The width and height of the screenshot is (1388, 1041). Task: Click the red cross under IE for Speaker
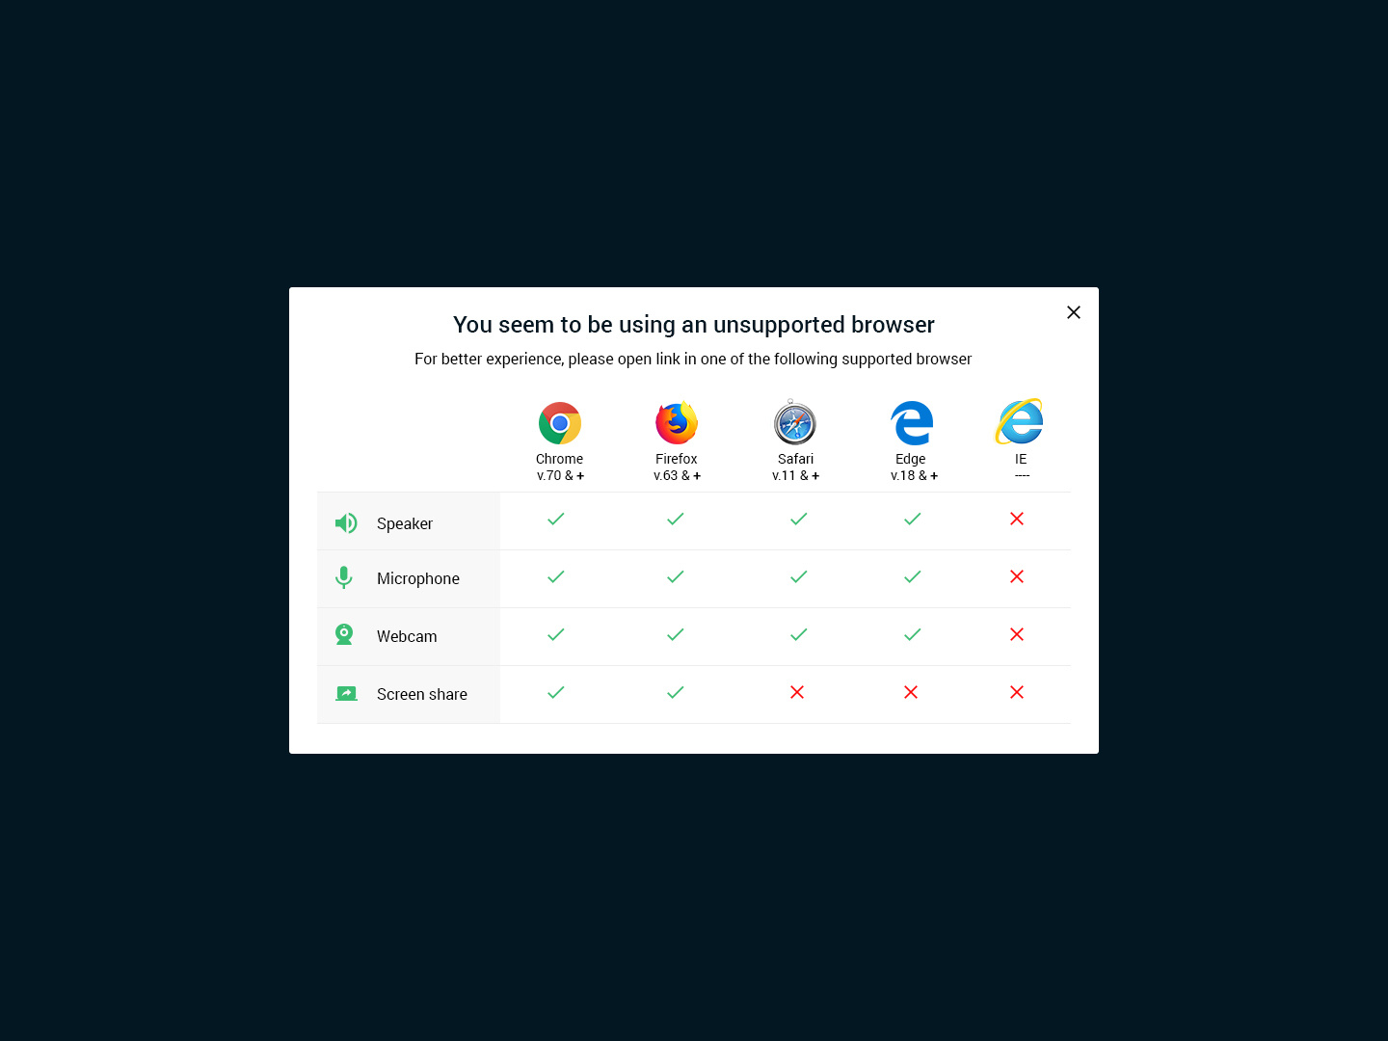tap(1017, 520)
